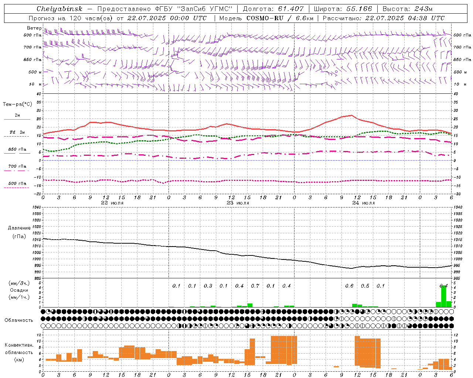Viewport: 473px width, 378px height.
Task: Click the Td 2м legend entry
Action: tap(17, 132)
